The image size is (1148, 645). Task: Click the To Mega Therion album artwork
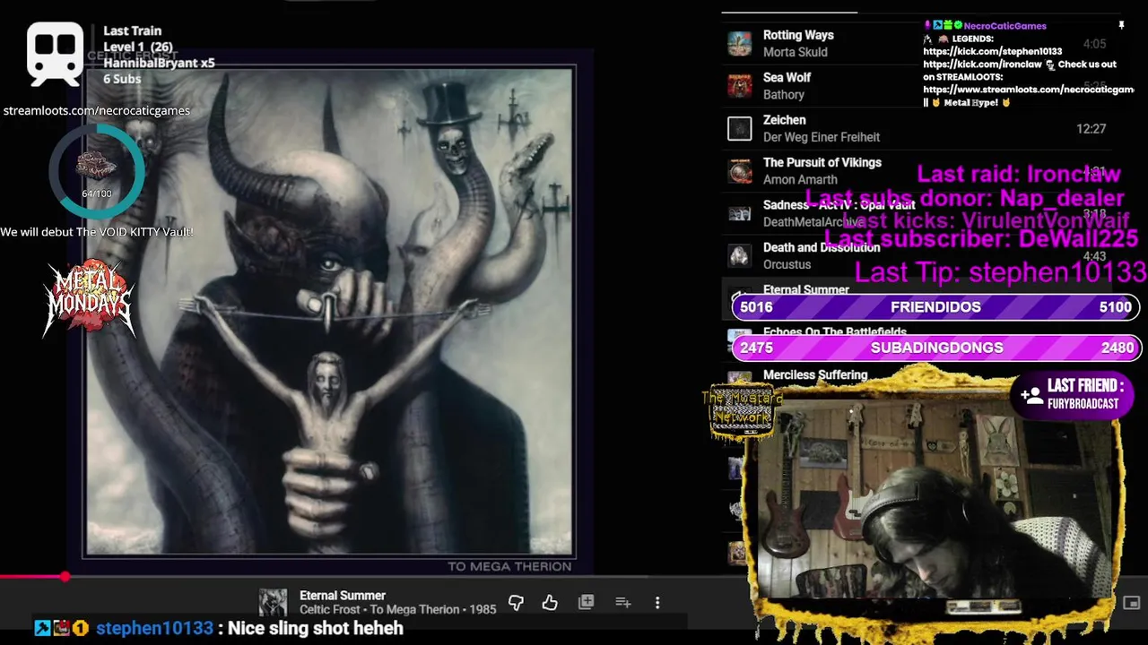(x=329, y=312)
